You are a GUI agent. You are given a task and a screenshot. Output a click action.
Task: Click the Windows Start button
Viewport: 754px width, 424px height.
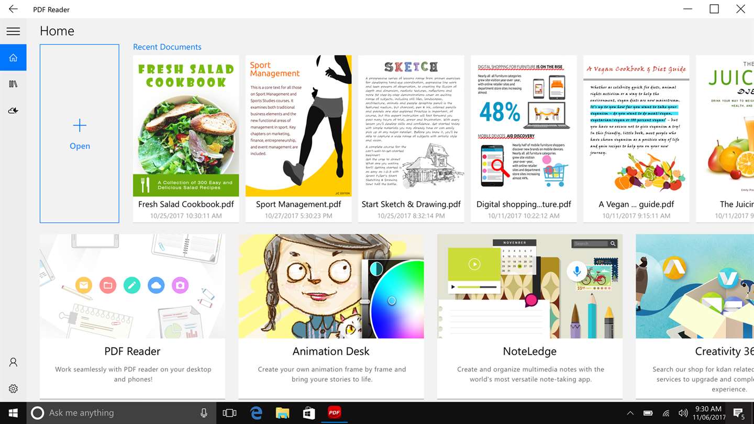tap(13, 413)
